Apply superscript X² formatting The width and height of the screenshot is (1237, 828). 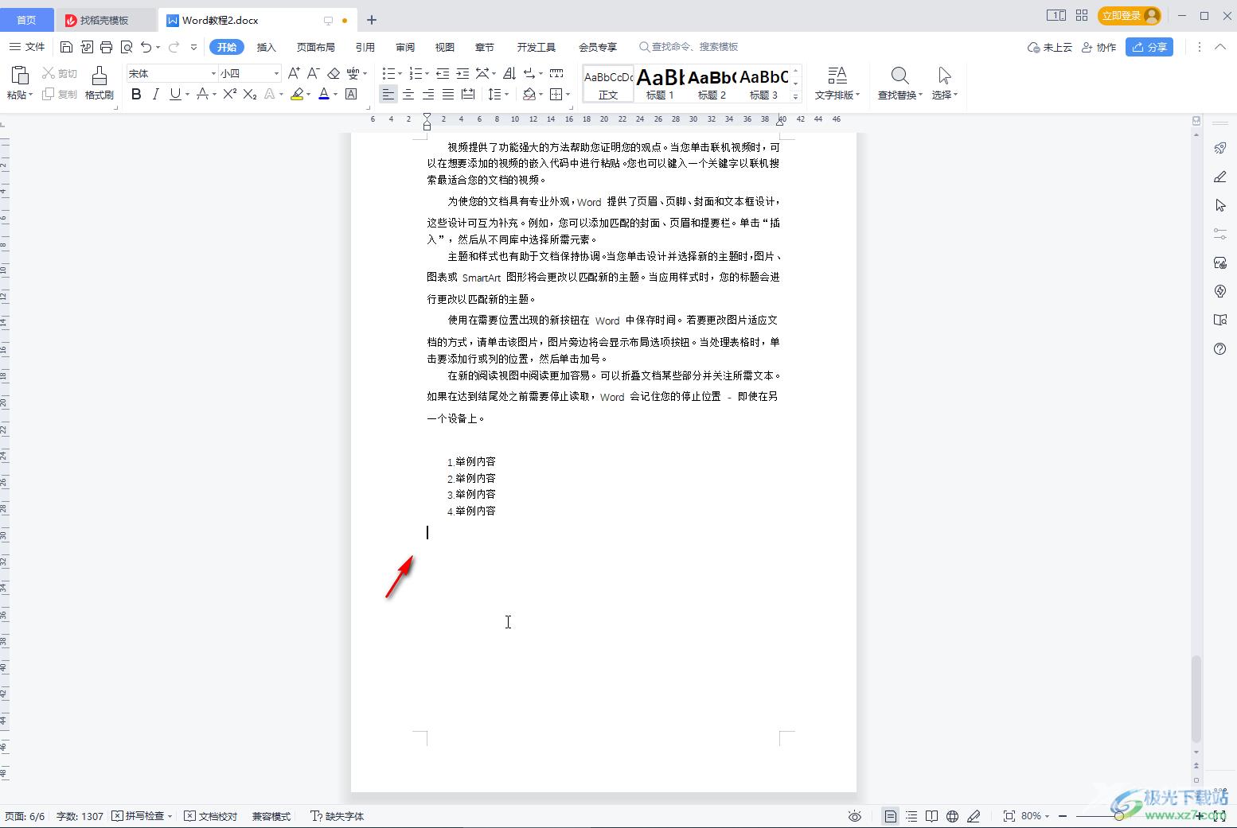click(229, 94)
